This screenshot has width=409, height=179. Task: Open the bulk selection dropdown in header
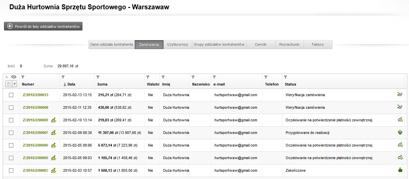[x=14, y=84]
